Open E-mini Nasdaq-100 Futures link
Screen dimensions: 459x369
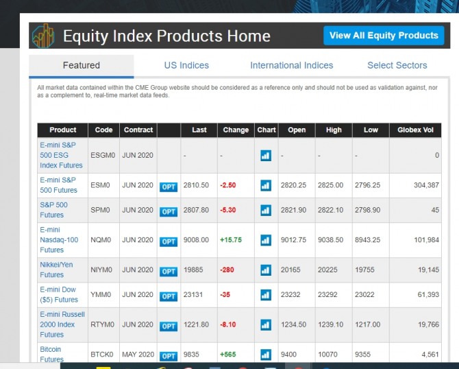(x=59, y=240)
